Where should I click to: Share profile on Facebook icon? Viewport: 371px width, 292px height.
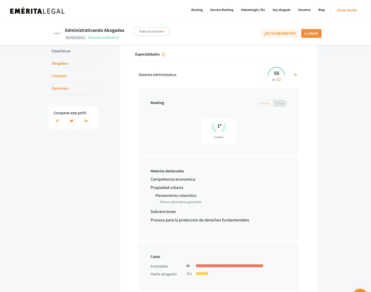point(57,121)
